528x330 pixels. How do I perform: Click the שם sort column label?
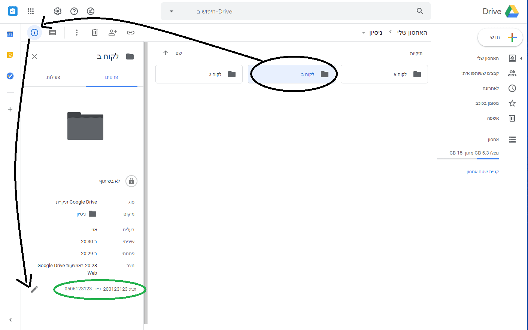pyautogui.click(x=179, y=53)
